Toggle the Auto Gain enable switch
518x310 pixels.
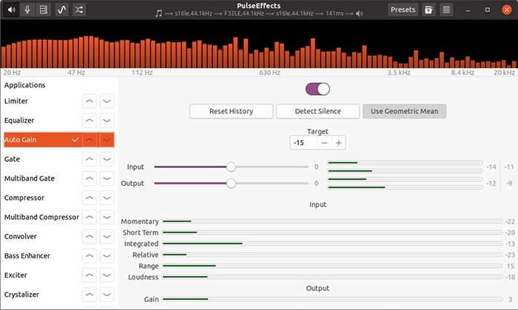317,89
